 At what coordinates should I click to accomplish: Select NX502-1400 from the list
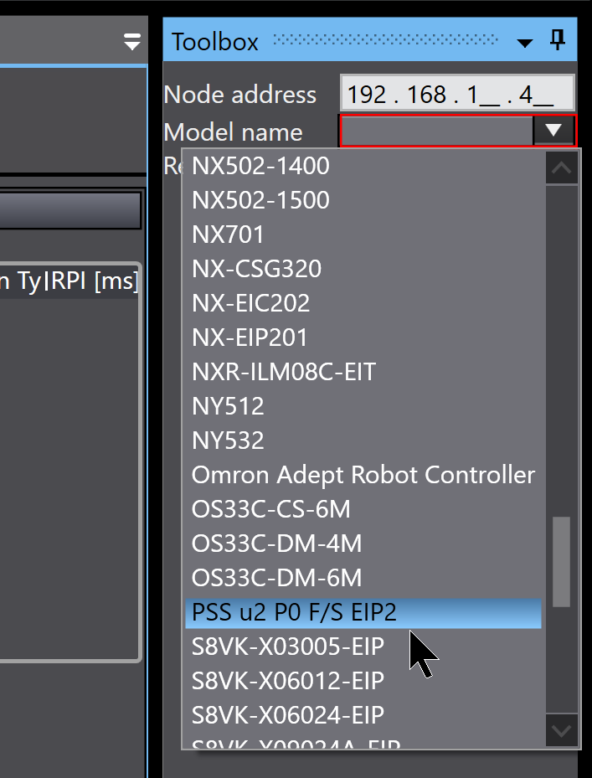tap(363, 166)
